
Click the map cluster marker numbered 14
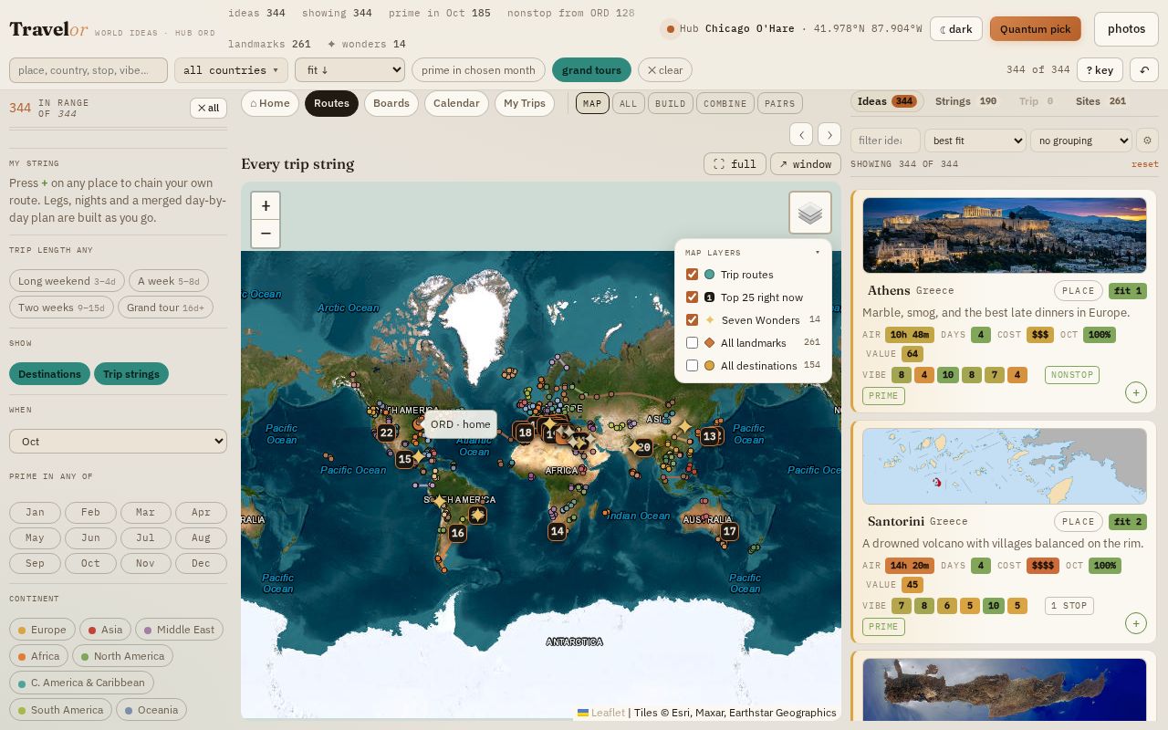pos(557,531)
